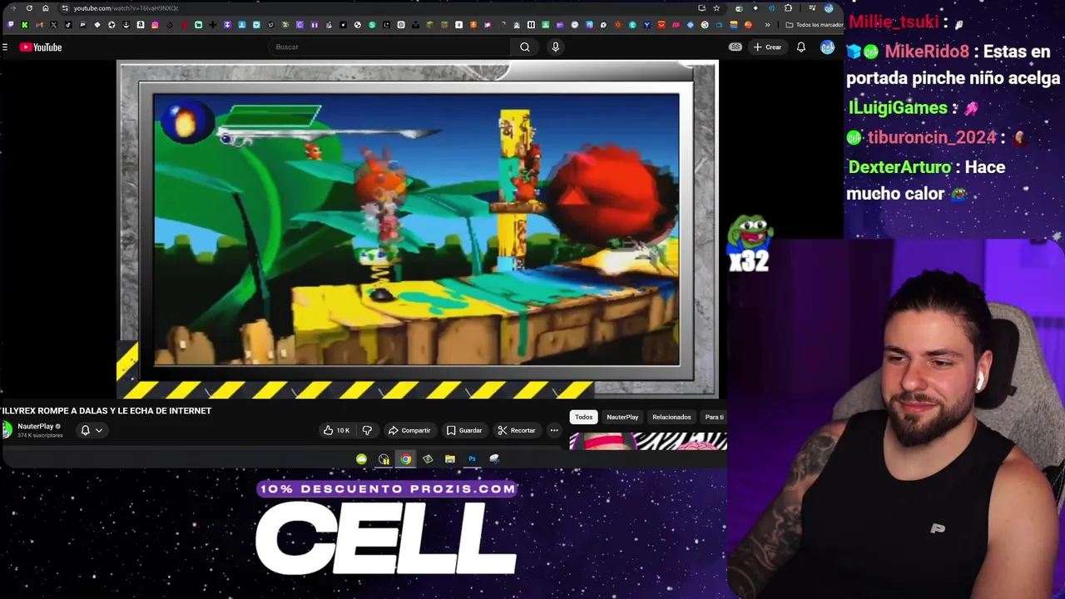Start voice search with microphone icon

coord(555,47)
